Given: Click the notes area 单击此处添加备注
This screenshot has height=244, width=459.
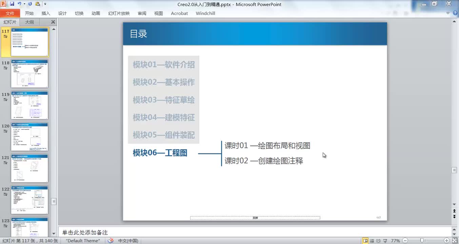Looking at the screenshot, I should 85,232.
